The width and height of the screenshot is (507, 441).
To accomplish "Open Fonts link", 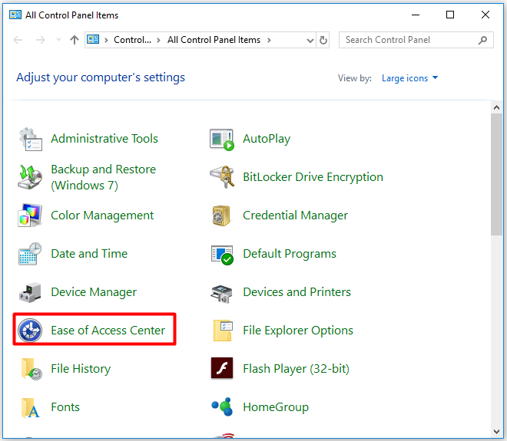I will pos(65,406).
